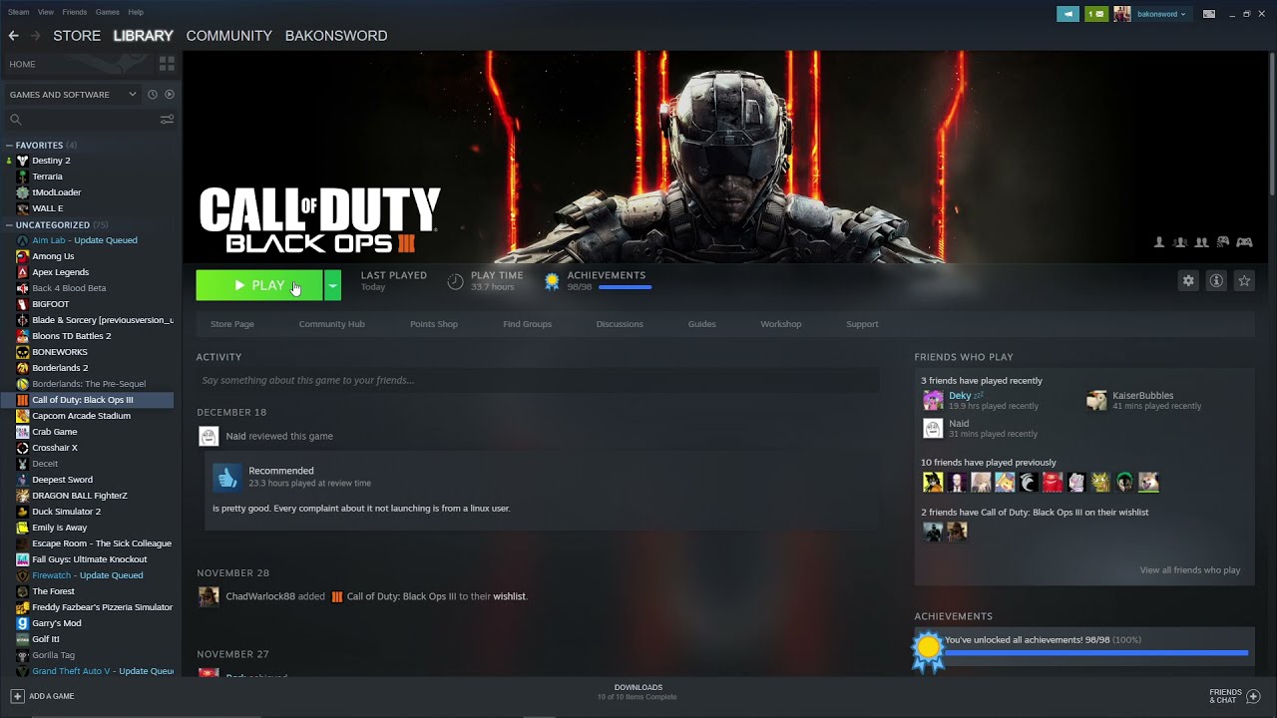
Task: Go to the Store tab
Action: point(77,35)
